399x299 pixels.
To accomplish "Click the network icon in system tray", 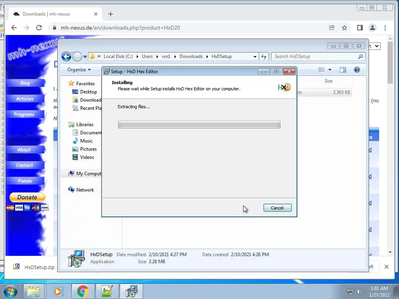I will [350, 292].
